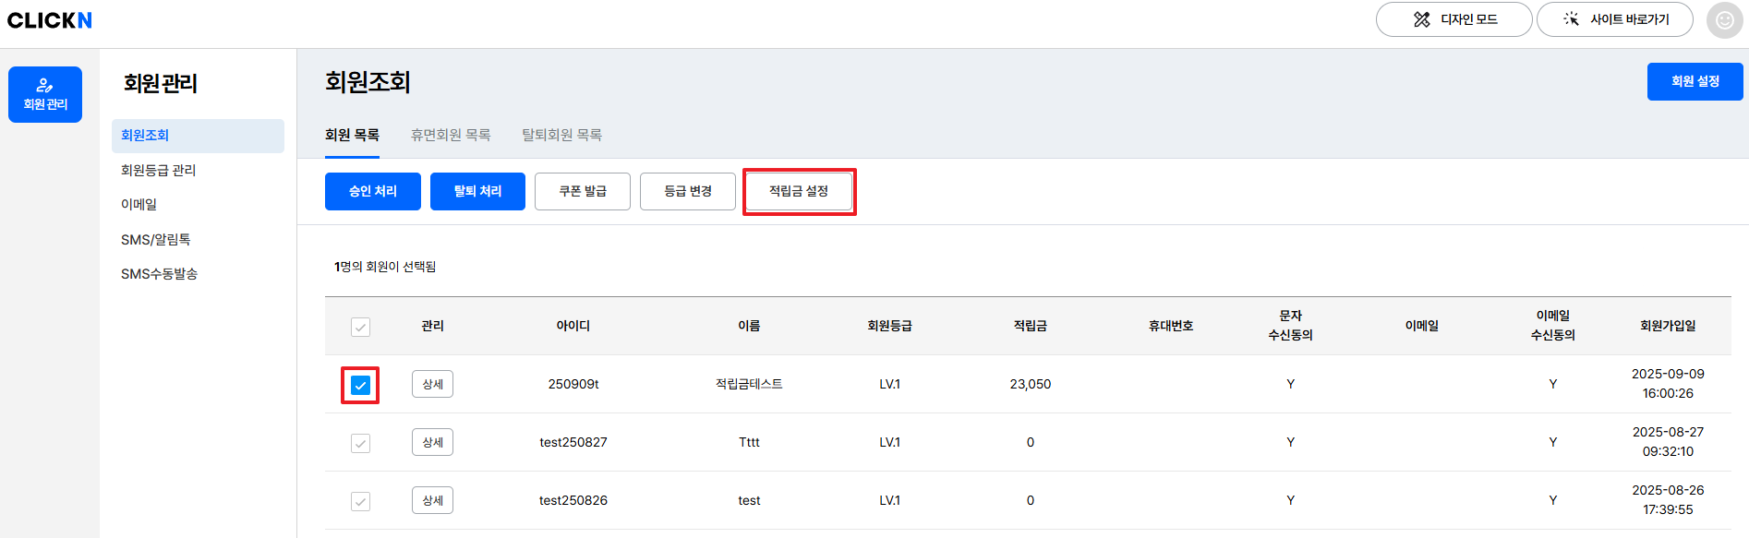This screenshot has width=1749, height=538.
Task: Open 상세 for member 250909t
Action: [432, 384]
